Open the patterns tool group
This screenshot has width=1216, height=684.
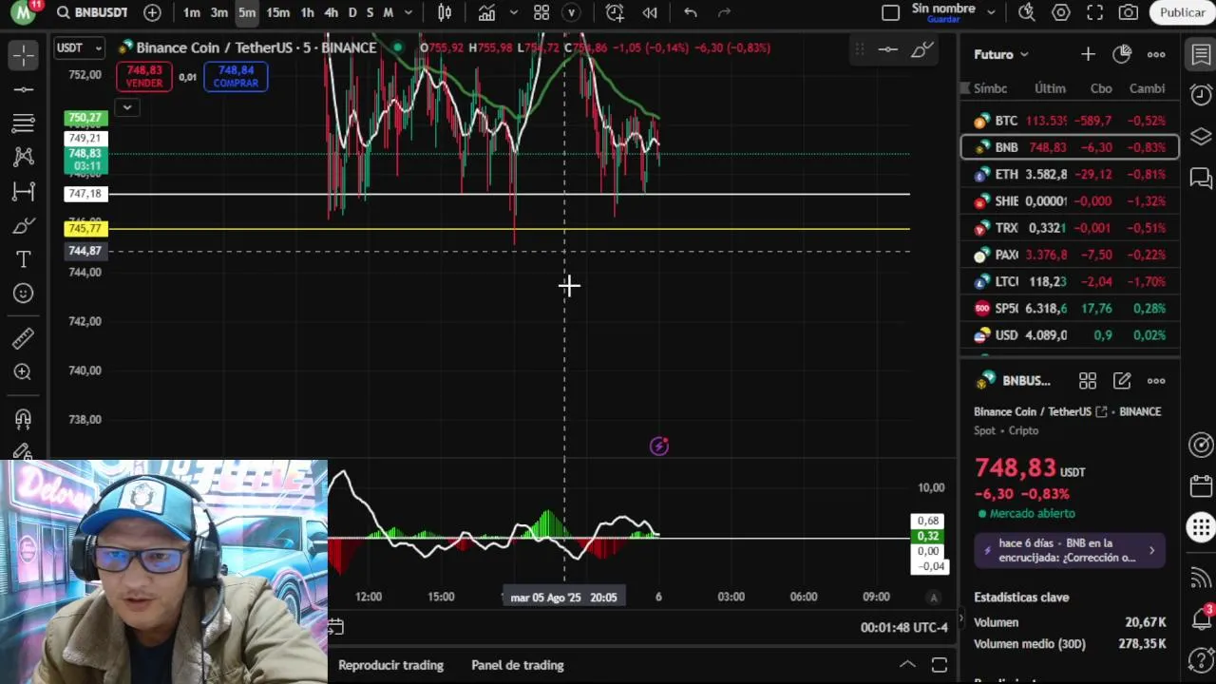point(24,157)
